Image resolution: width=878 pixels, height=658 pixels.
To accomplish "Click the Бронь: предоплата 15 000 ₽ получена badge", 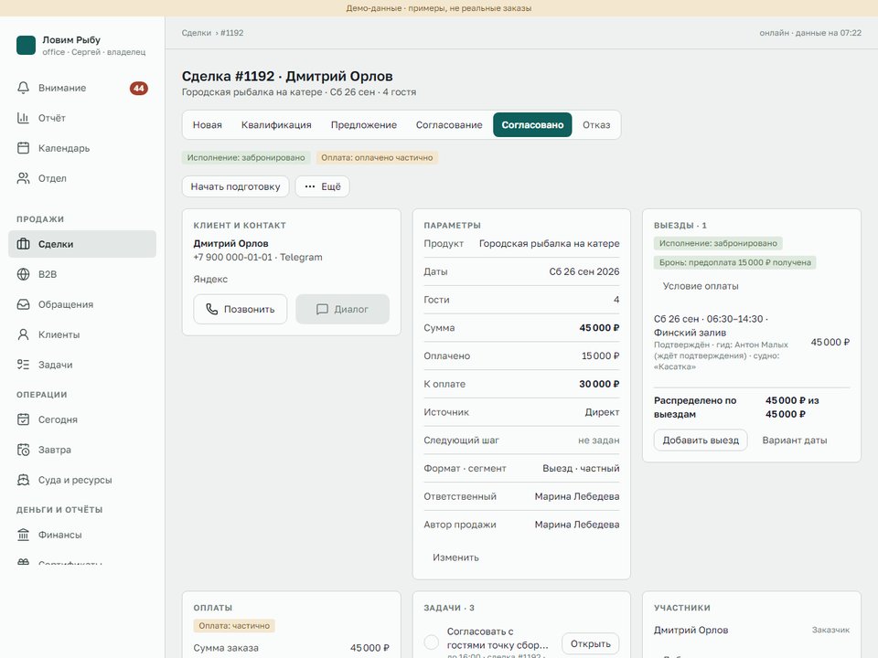I will 734,262.
